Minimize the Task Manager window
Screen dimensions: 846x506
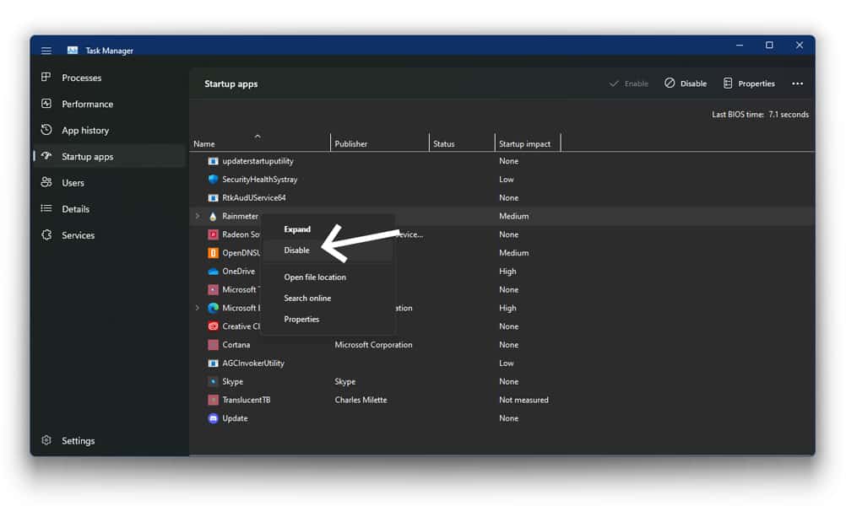[740, 46]
